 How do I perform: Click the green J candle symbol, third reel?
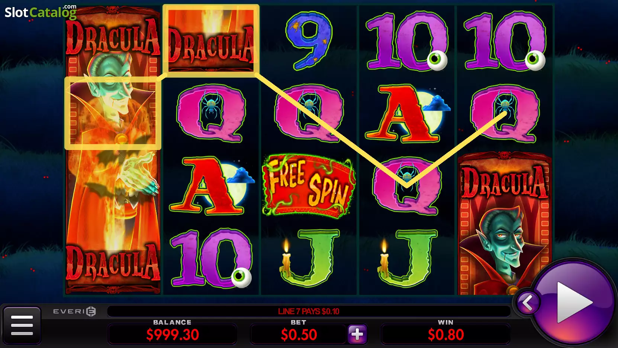(309, 259)
